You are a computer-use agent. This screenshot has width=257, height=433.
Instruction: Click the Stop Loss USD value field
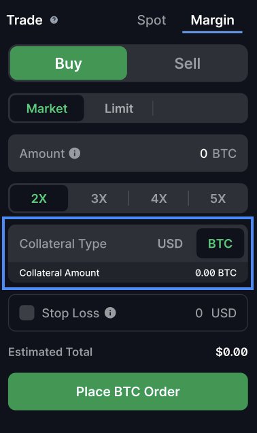pos(216,313)
